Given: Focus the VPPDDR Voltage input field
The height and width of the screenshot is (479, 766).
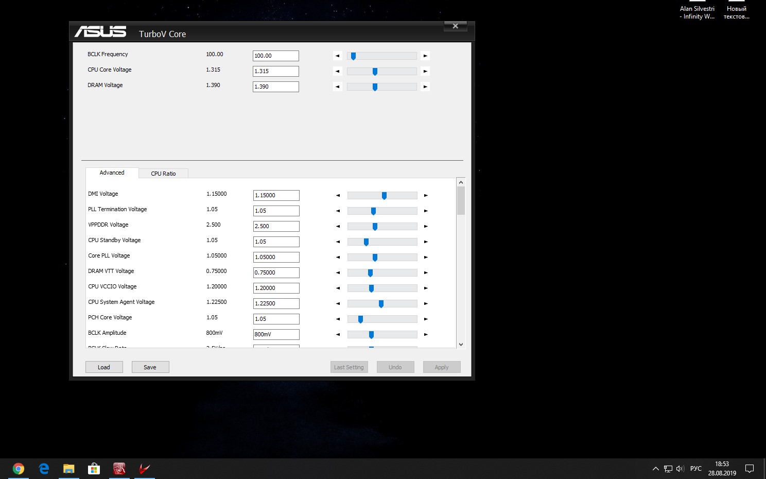Looking at the screenshot, I should click(x=276, y=226).
